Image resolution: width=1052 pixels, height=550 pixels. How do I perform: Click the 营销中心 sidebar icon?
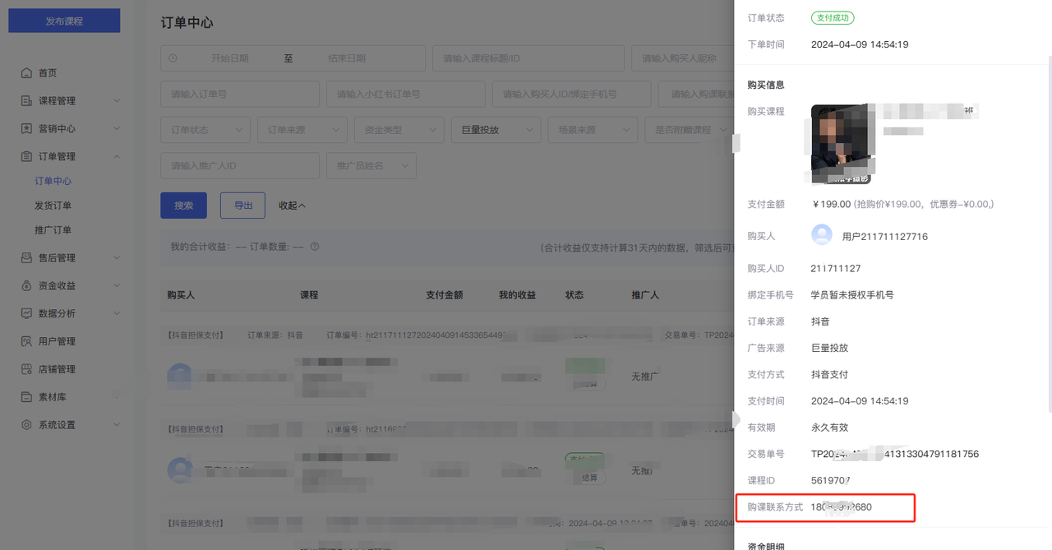click(27, 129)
